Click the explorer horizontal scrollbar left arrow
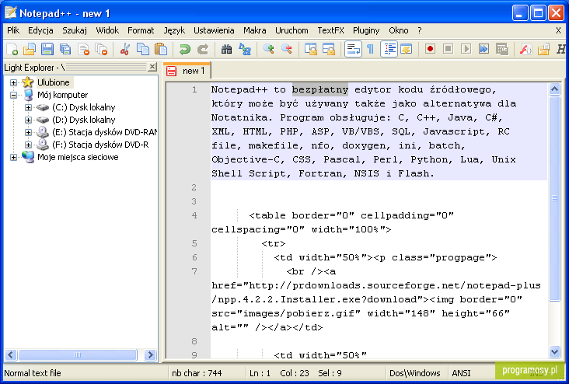This screenshot has height=384, width=569. click(11, 354)
